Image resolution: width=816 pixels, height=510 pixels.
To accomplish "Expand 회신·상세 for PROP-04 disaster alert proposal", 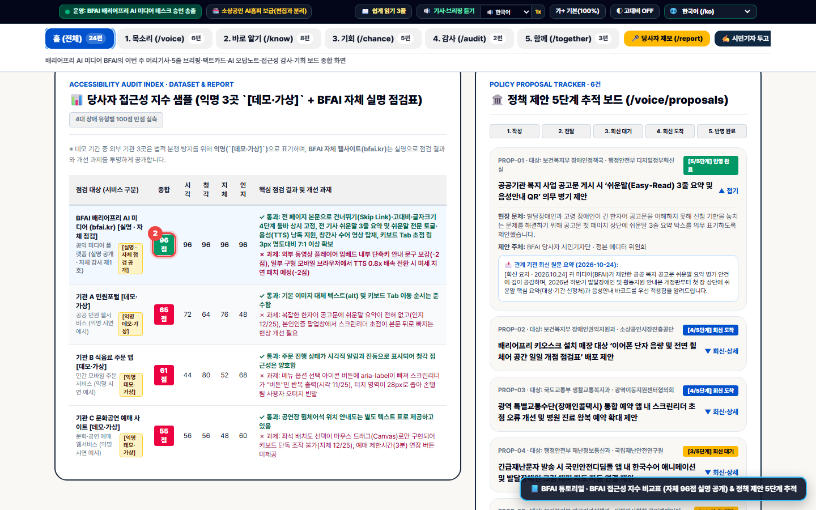I will click(721, 473).
